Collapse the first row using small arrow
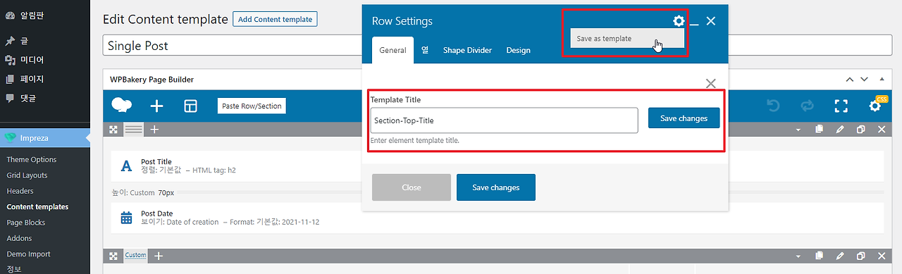Screen dimensions: 902x274 (x=798, y=130)
